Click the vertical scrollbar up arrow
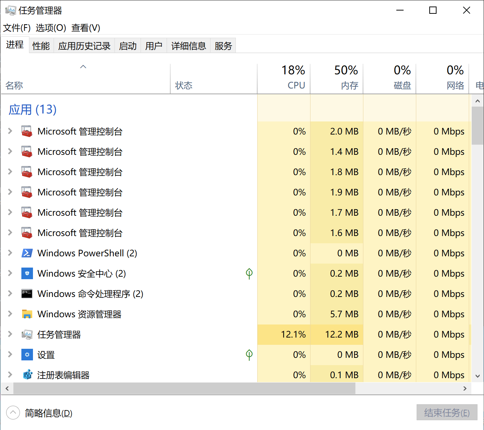The height and width of the screenshot is (430, 484). [477, 101]
